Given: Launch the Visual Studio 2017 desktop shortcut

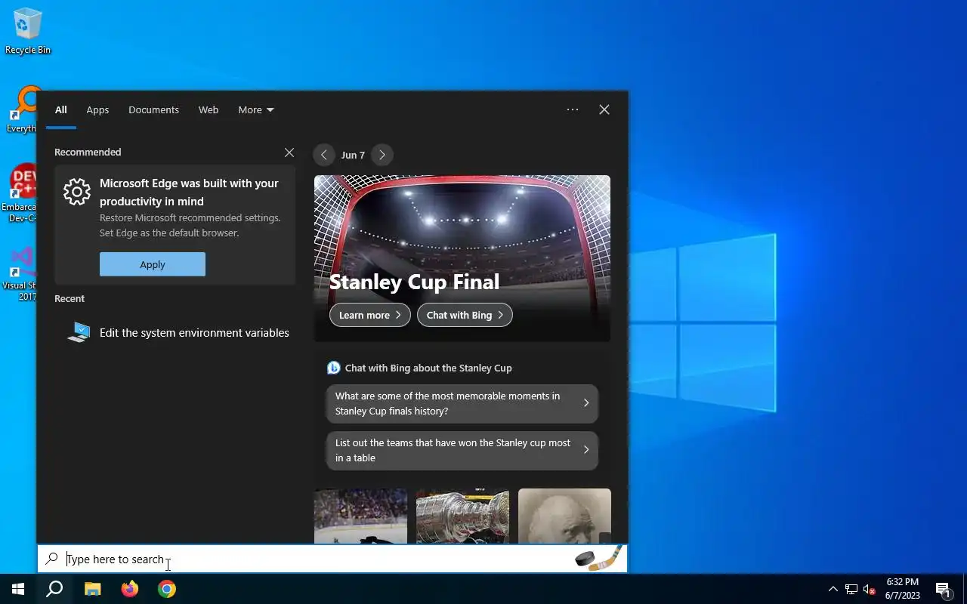Looking at the screenshot, I should [21, 273].
